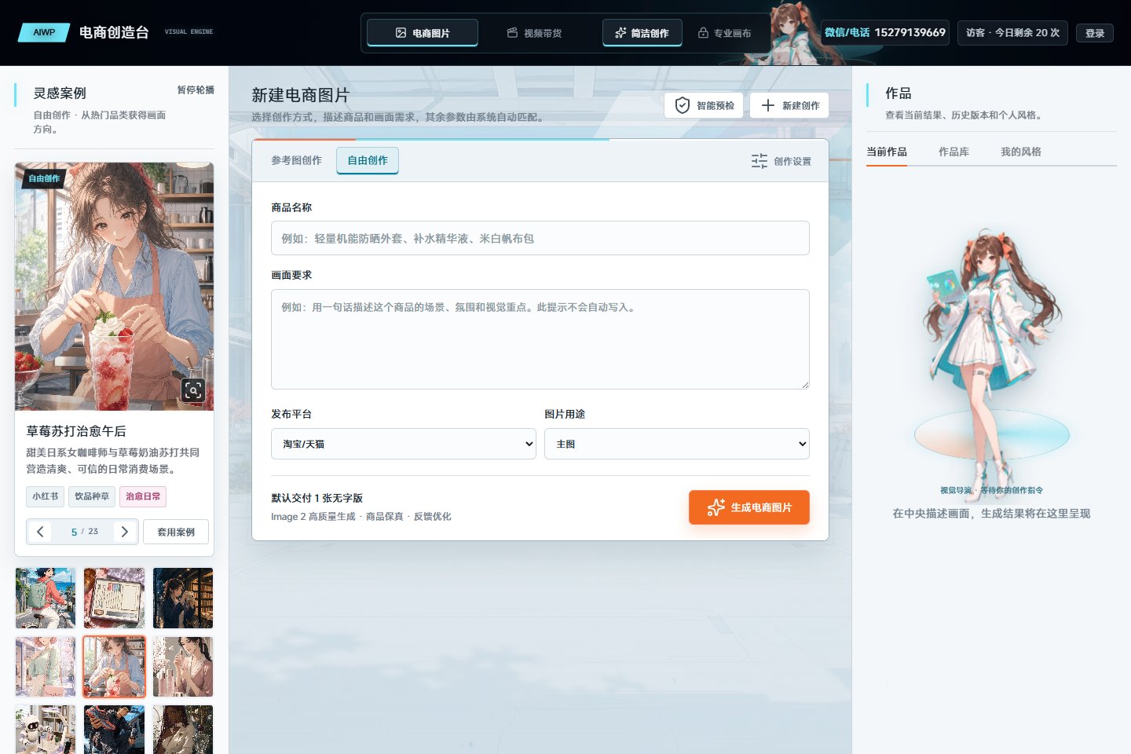1131x754 pixels.
Task: Click 套用案例 button
Action: point(176,532)
